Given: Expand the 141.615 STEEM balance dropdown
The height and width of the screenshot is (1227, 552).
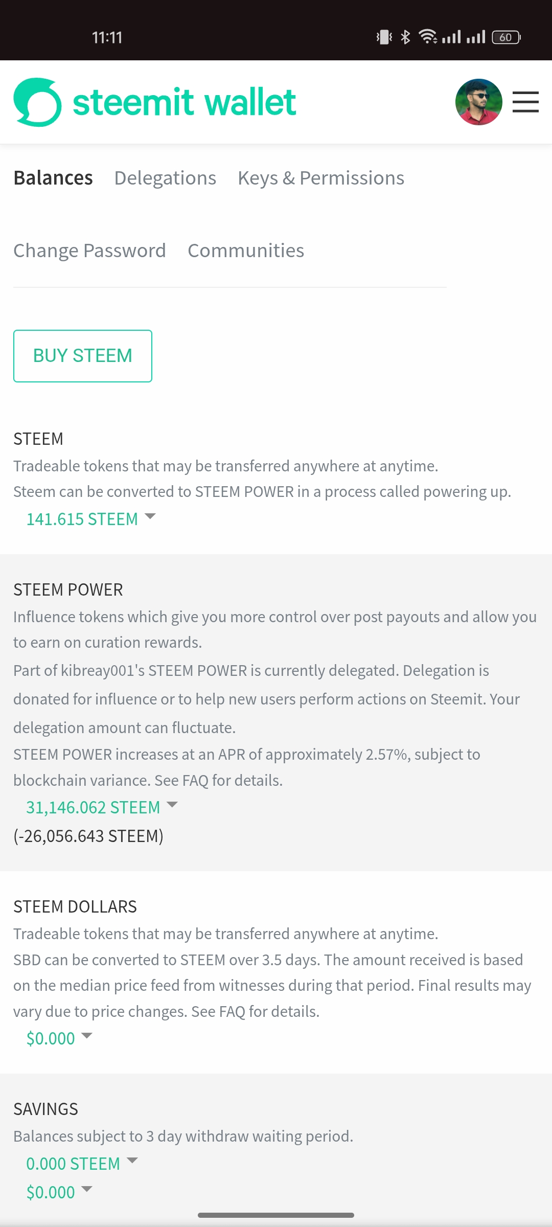Looking at the screenshot, I should pos(90,519).
